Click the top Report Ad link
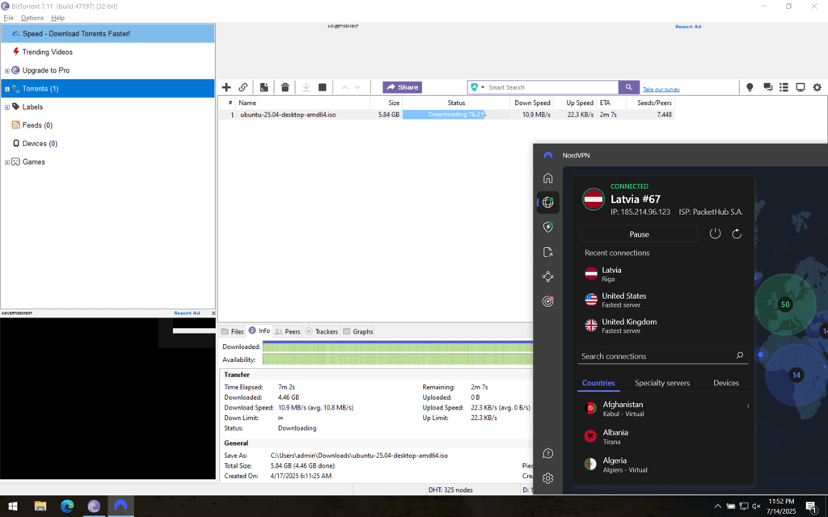The width and height of the screenshot is (828, 517). coord(688,27)
